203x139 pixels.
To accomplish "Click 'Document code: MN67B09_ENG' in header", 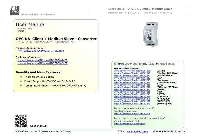I will (x=124, y=13).
